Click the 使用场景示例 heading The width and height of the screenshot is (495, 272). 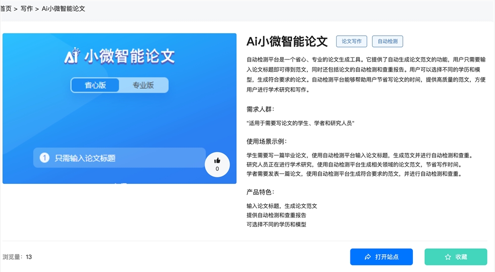(267, 141)
